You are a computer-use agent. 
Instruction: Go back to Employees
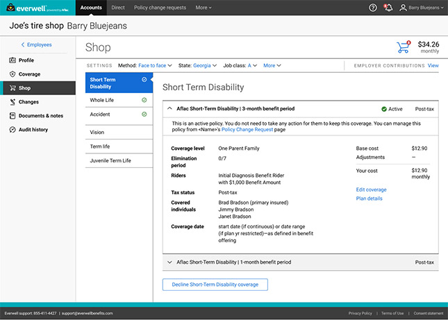tap(36, 44)
